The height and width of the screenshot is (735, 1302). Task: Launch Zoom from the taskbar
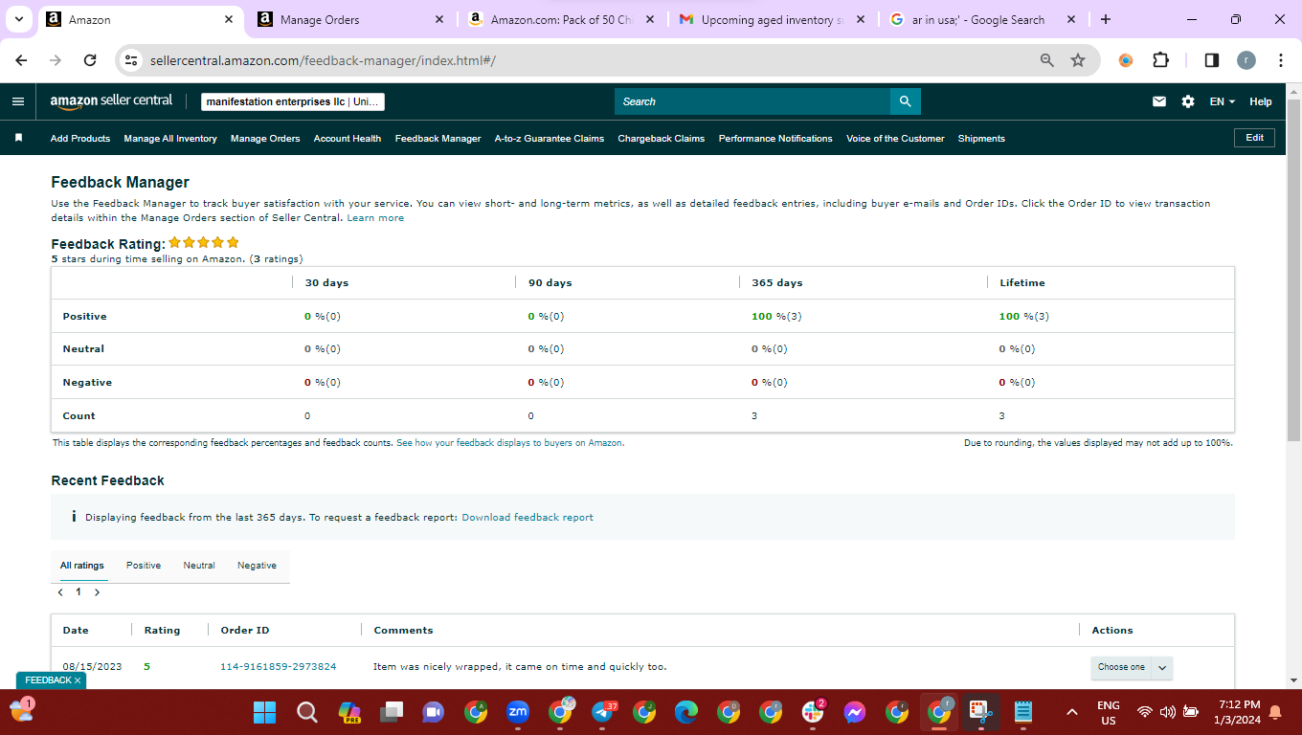click(x=518, y=712)
